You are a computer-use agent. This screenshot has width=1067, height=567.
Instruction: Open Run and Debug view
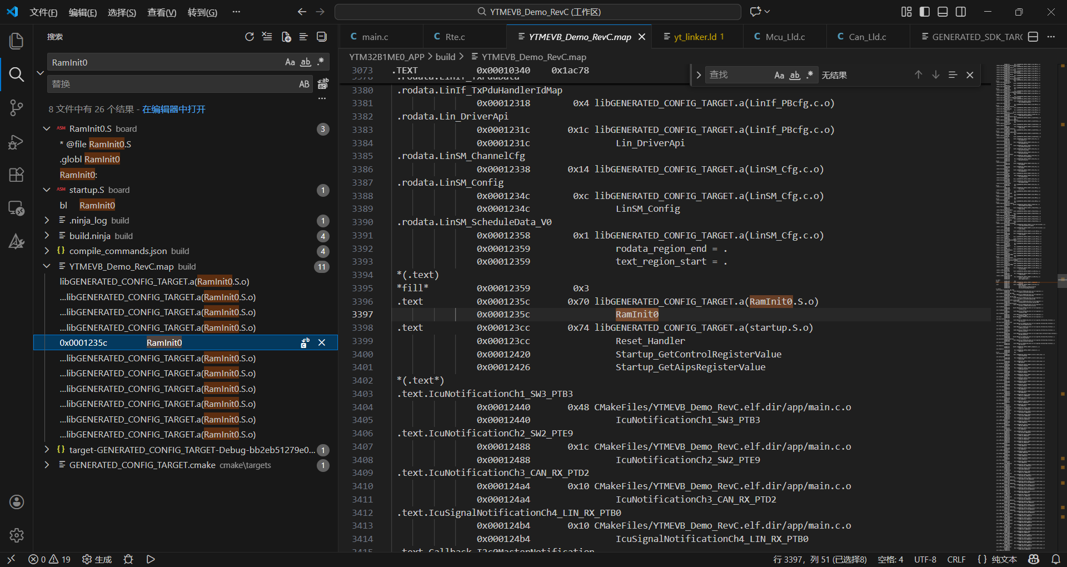[x=16, y=142]
